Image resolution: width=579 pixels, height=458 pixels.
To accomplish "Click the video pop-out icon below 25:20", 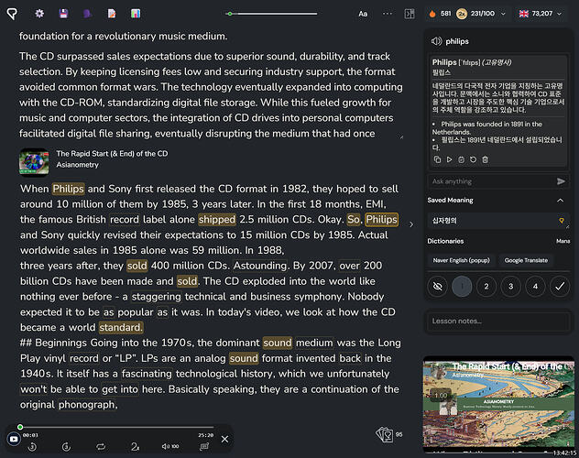I will click(204, 447).
